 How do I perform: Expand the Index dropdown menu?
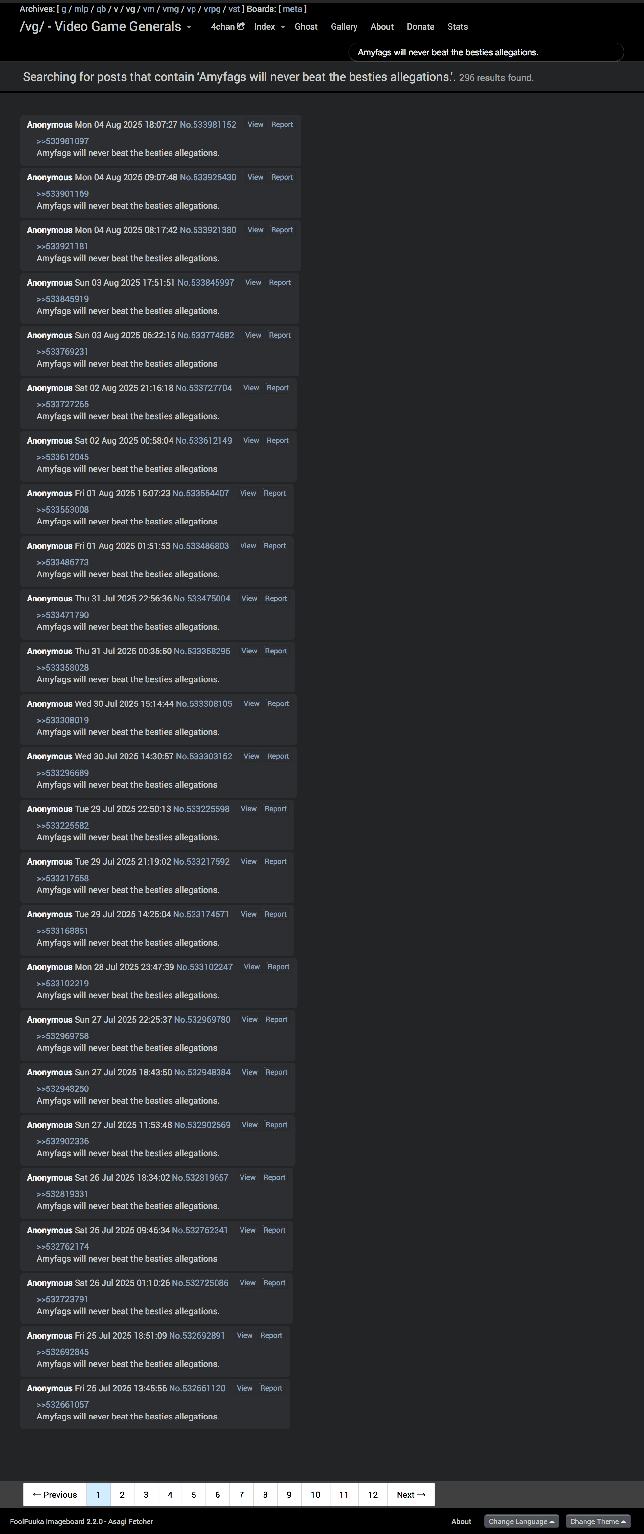click(269, 27)
